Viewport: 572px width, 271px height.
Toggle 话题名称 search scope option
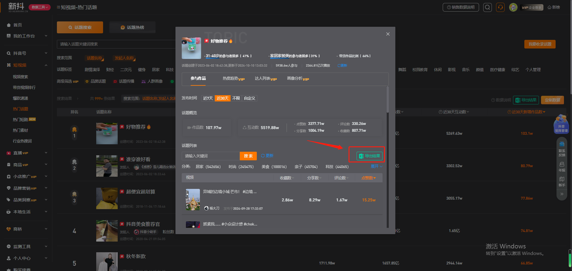[x=94, y=58]
